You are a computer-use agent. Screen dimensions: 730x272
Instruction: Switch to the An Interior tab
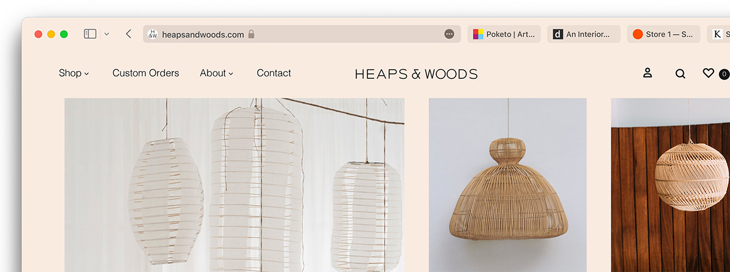(x=583, y=34)
